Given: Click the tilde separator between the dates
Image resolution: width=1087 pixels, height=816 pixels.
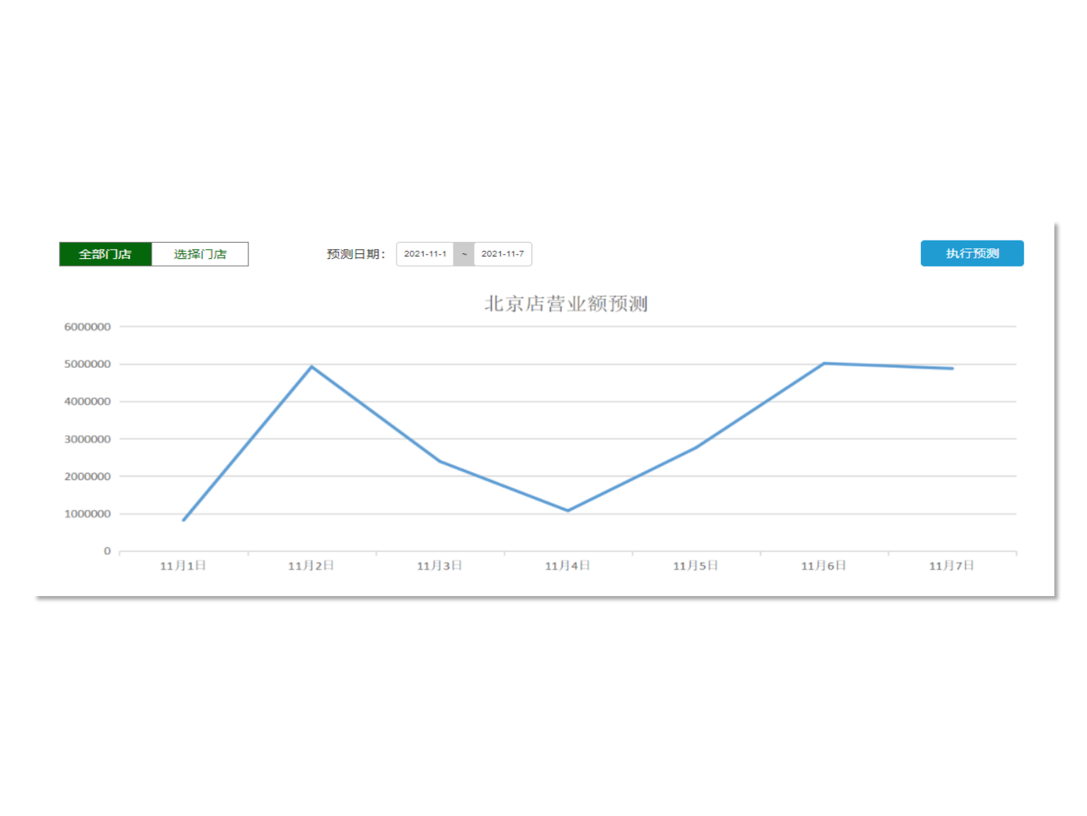Looking at the screenshot, I should click(464, 254).
